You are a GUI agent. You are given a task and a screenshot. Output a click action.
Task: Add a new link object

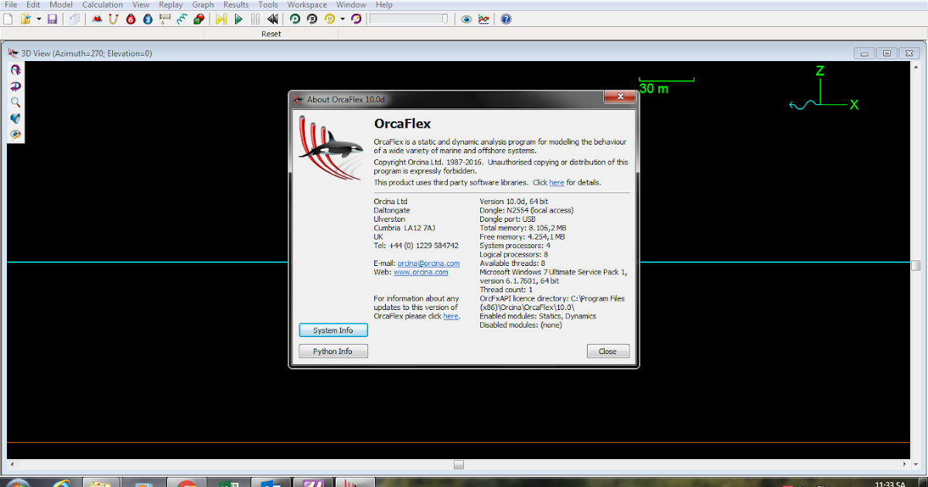coord(113,19)
